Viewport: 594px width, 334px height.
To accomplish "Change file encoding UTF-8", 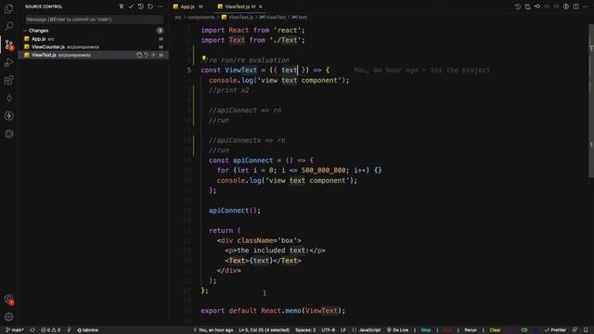I will 328,330.
